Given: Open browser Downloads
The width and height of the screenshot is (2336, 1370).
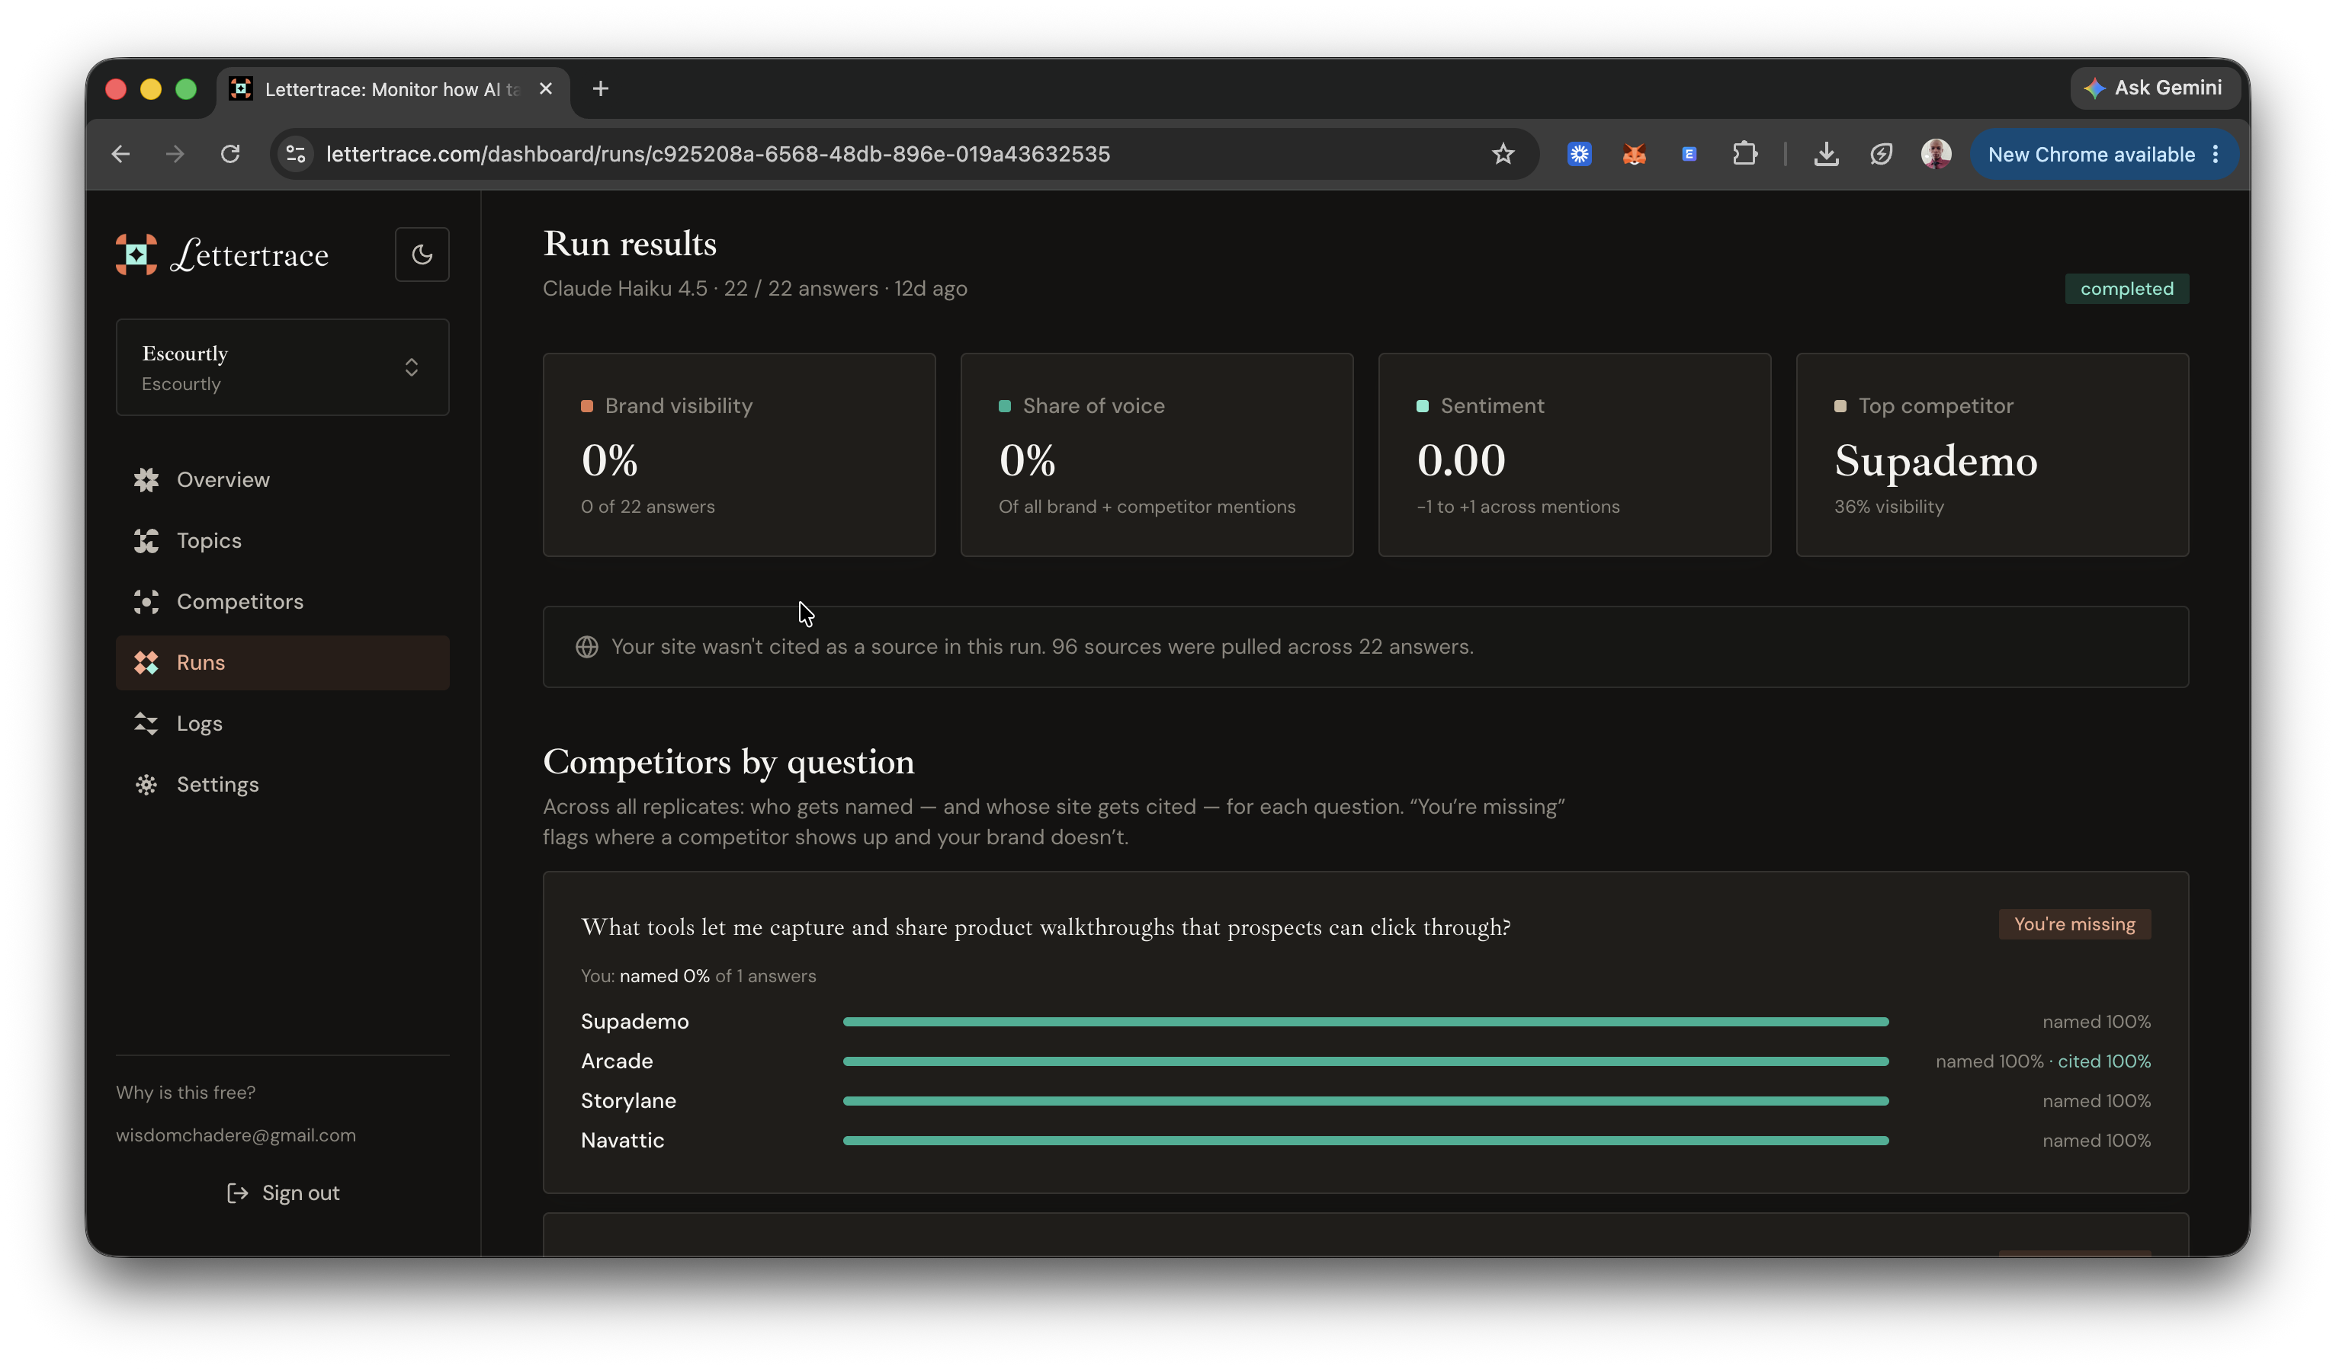Looking at the screenshot, I should point(1826,154).
